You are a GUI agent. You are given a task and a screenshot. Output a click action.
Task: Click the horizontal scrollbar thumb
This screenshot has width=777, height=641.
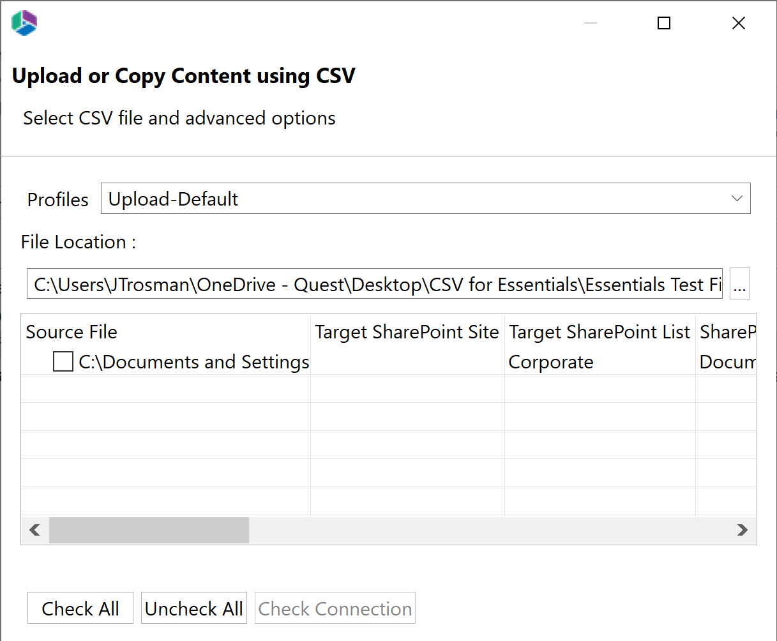pyautogui.click(x=149, y=530)
